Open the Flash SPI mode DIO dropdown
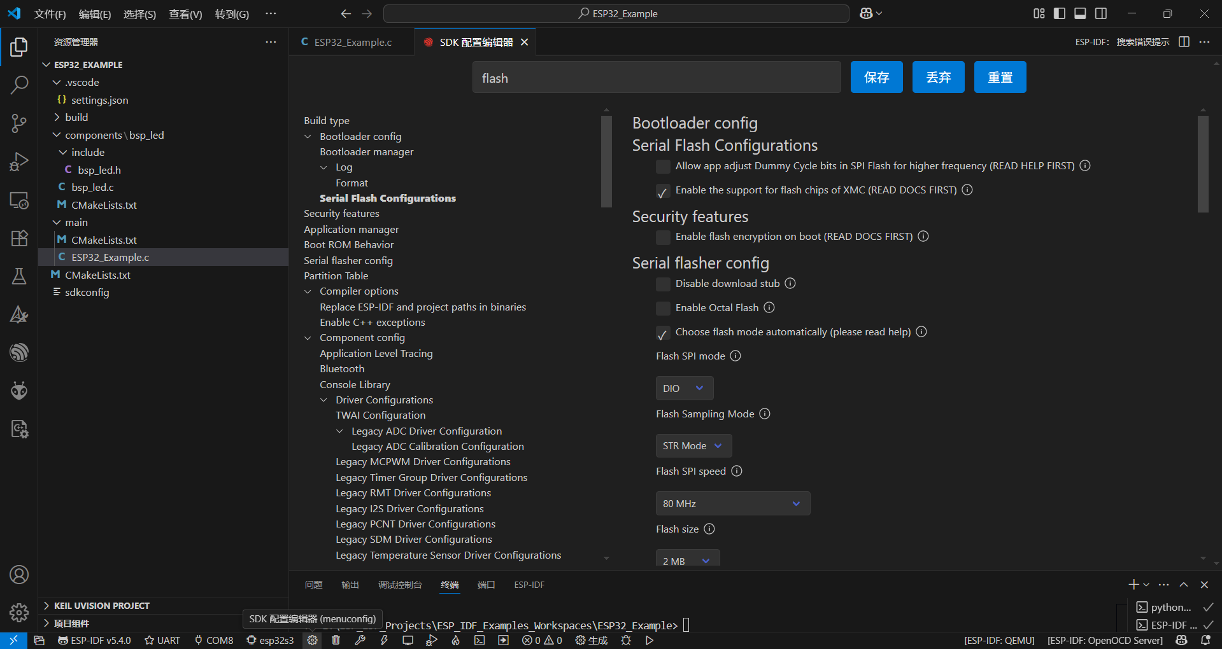The image size is (1222, 649). click(x=685, y=388)
